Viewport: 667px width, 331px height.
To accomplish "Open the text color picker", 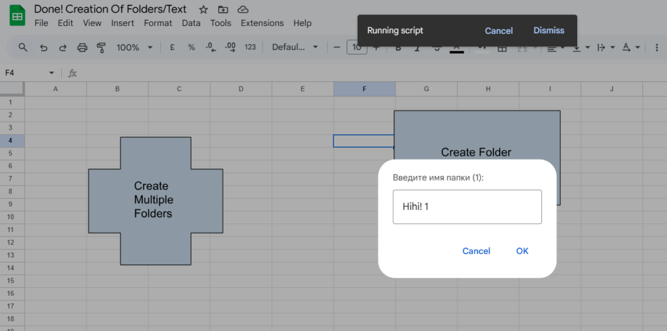I will click(457, 48).
